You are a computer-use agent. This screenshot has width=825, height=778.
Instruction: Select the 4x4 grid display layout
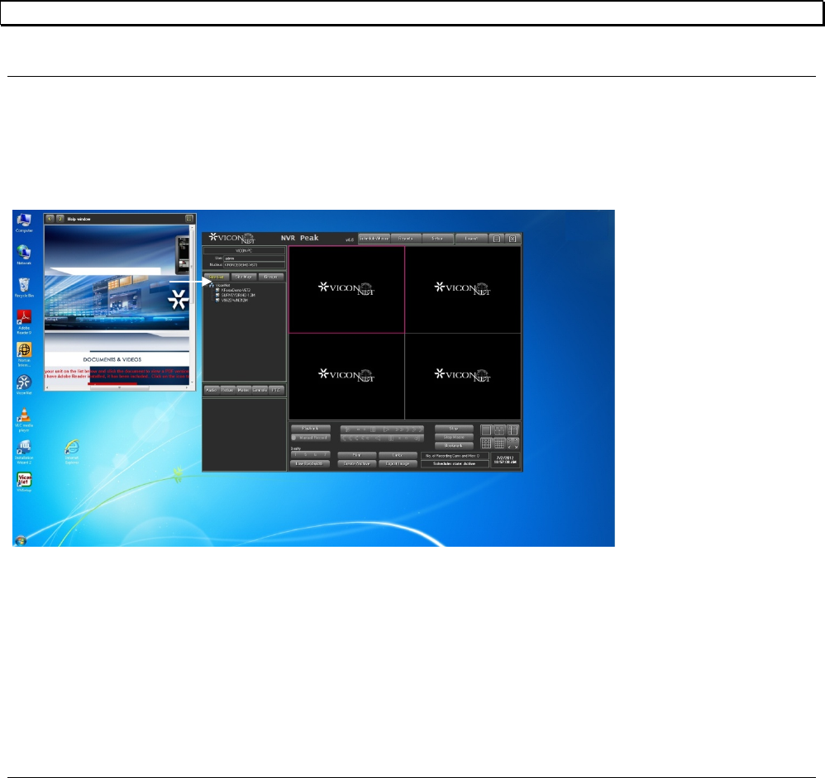[499, 444]
